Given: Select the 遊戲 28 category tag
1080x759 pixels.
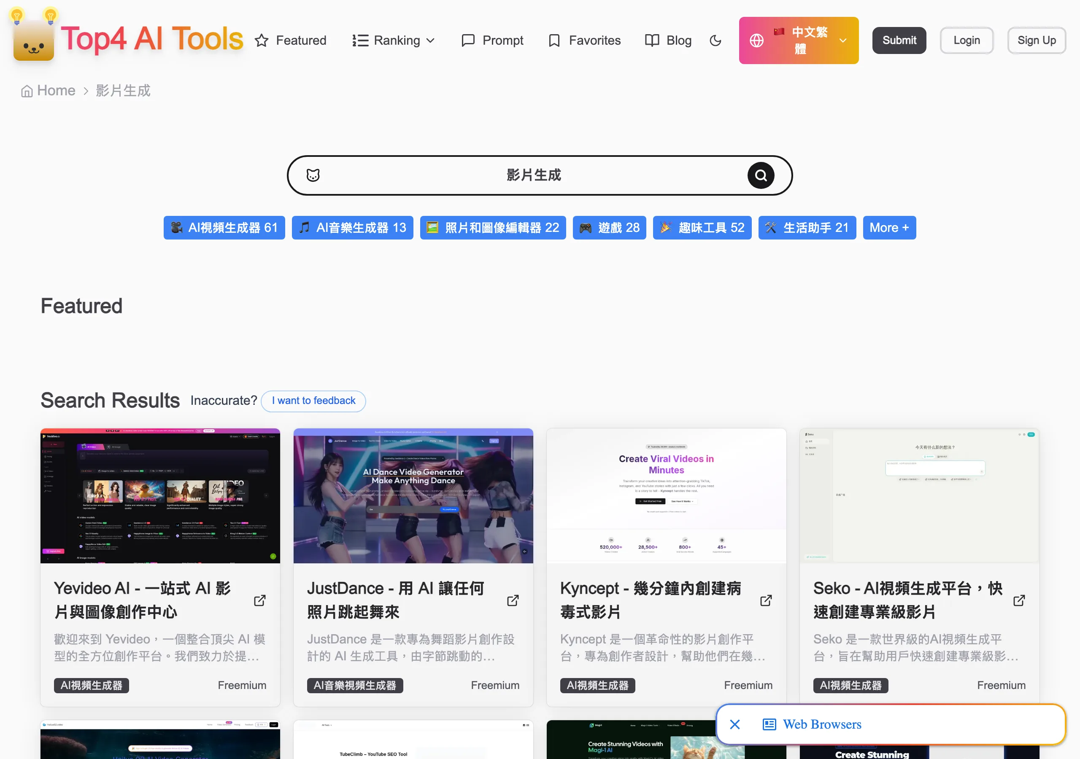Looking at the screenshot, I should tap(609, 228).
